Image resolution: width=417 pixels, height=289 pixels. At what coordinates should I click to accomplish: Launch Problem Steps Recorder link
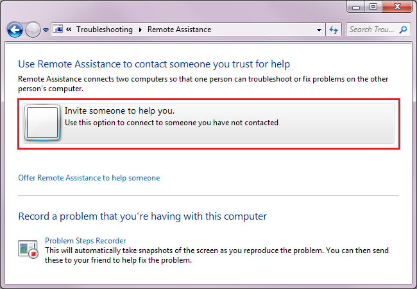tap(85, 241)
